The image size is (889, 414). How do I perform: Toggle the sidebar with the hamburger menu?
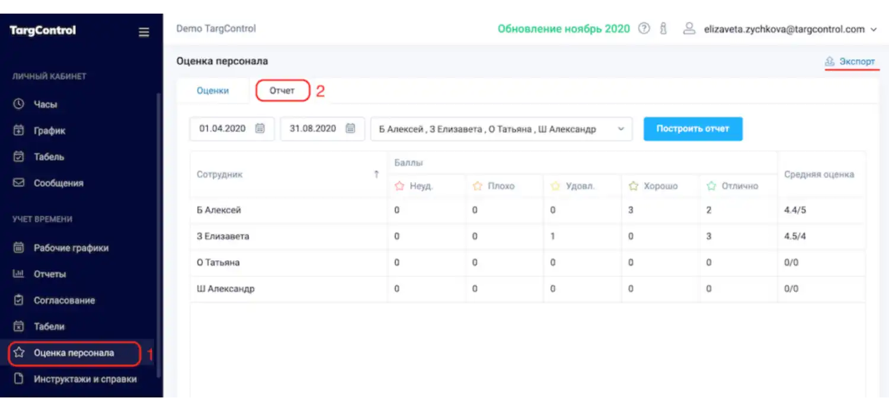(143, 32)
